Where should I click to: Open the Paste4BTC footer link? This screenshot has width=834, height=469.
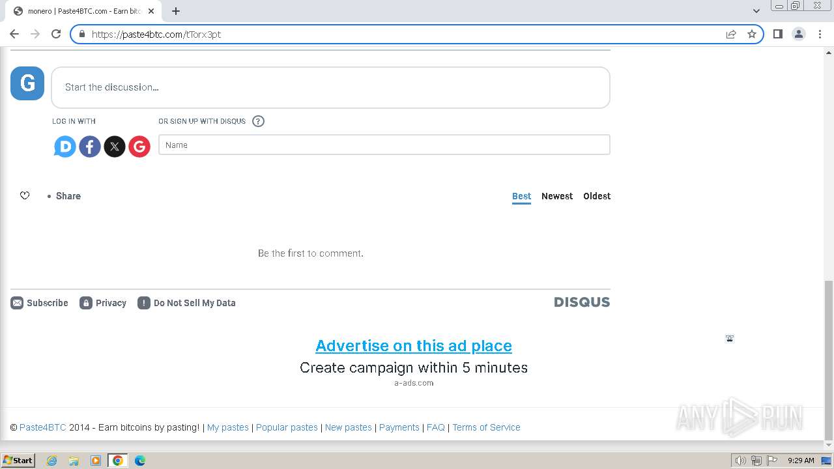tap(43, 427)
